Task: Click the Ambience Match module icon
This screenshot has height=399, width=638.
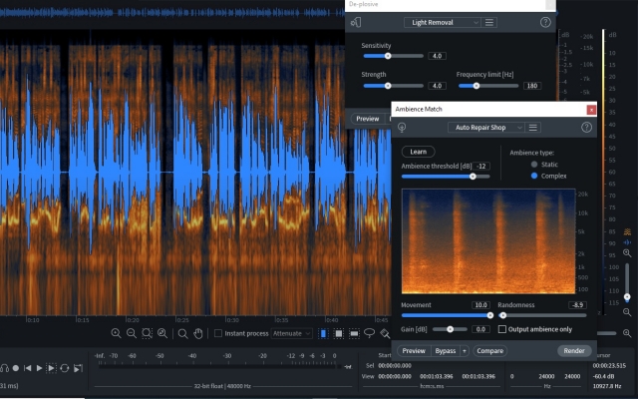Action: click(402, 128)
